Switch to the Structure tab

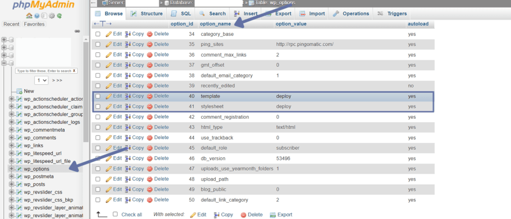[x=146, y=13]
